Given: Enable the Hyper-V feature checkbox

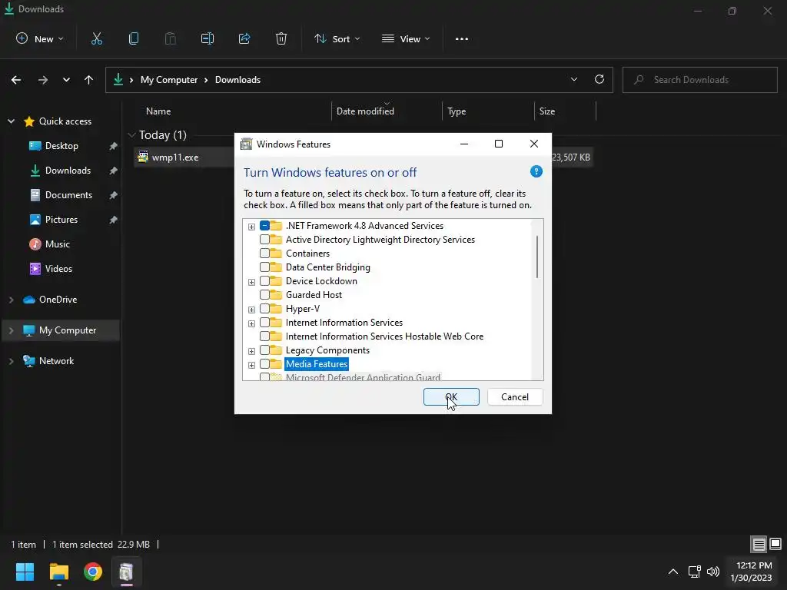Looking at the screenshot, I should click(264, 309).
